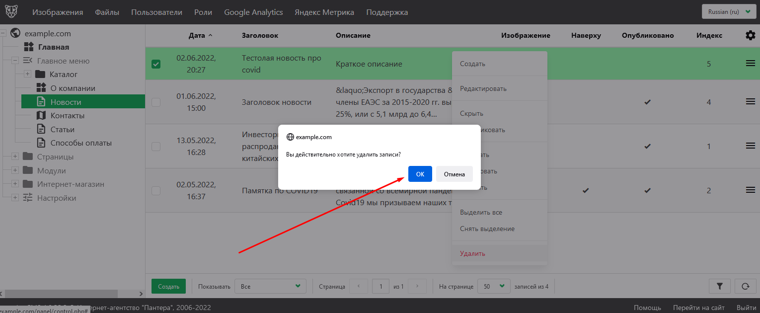Click the Настройки sliders icon

[28, 198]
